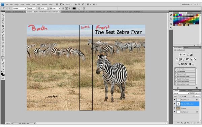Hide the Background layer eye icon
Screen dimensions: 202x127
click(x=174, y=112)
